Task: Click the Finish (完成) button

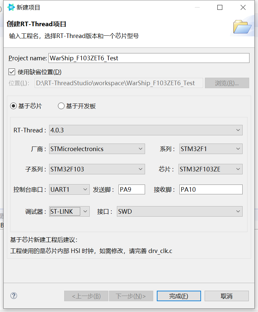Action: 178,296
